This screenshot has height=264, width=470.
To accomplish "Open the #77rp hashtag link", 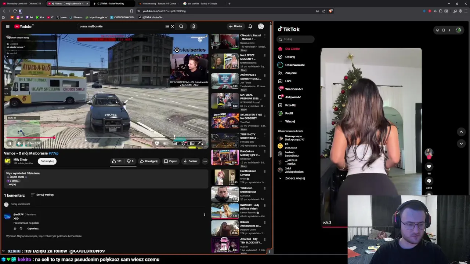I will click(54, 153).
